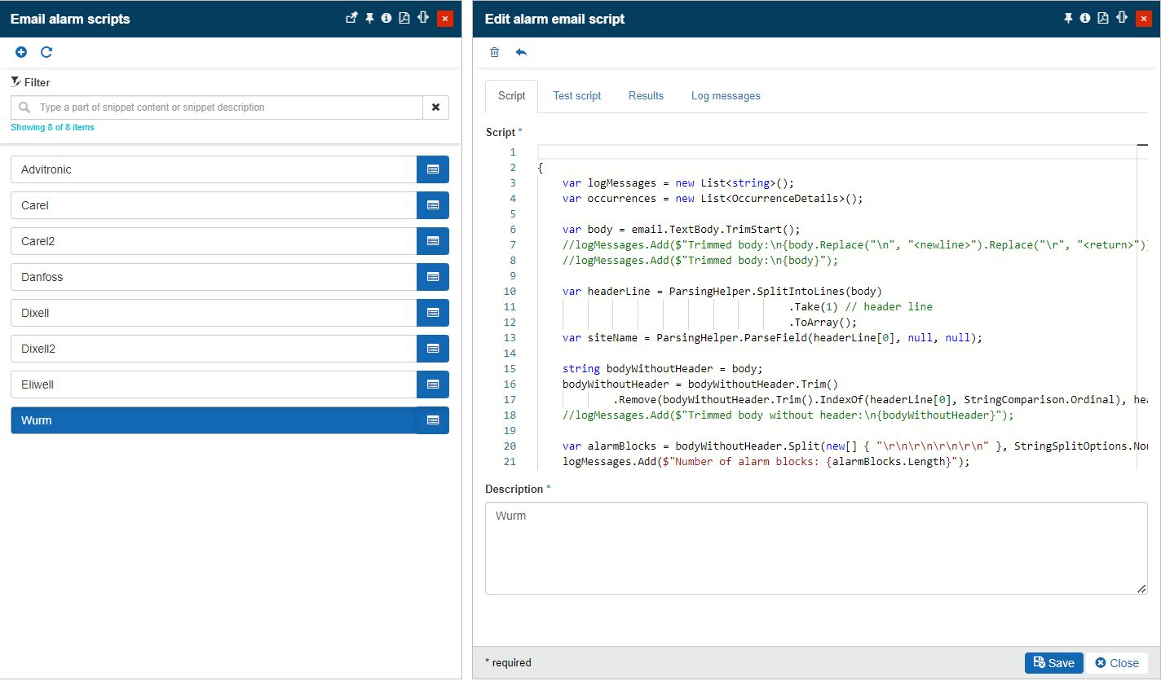
Task: Add a new email alarm script
Action: (21, 52)
